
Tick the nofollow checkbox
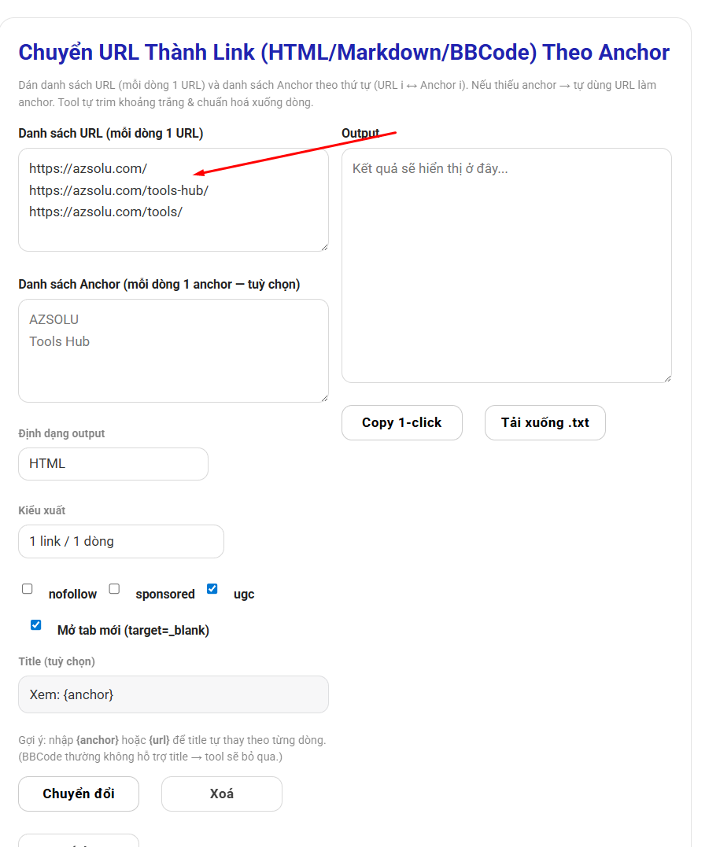click(x=28, y=589)
